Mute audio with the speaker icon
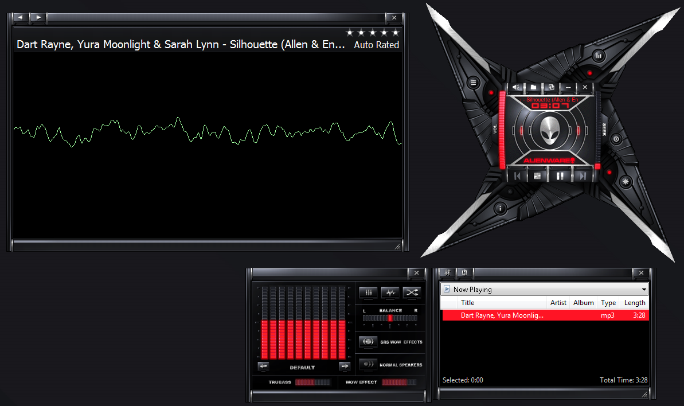 tap(515, 87)
